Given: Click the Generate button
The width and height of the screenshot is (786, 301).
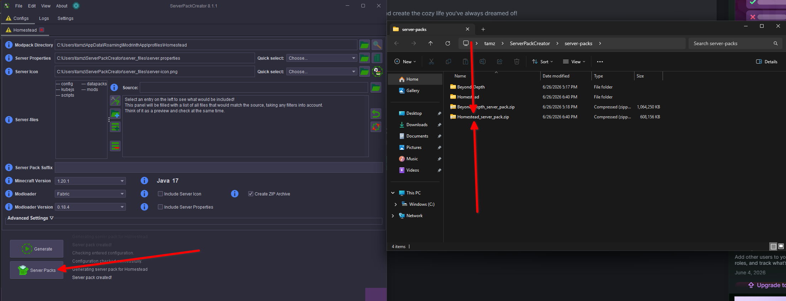Looking at the screenshot, I should point(37,249).
